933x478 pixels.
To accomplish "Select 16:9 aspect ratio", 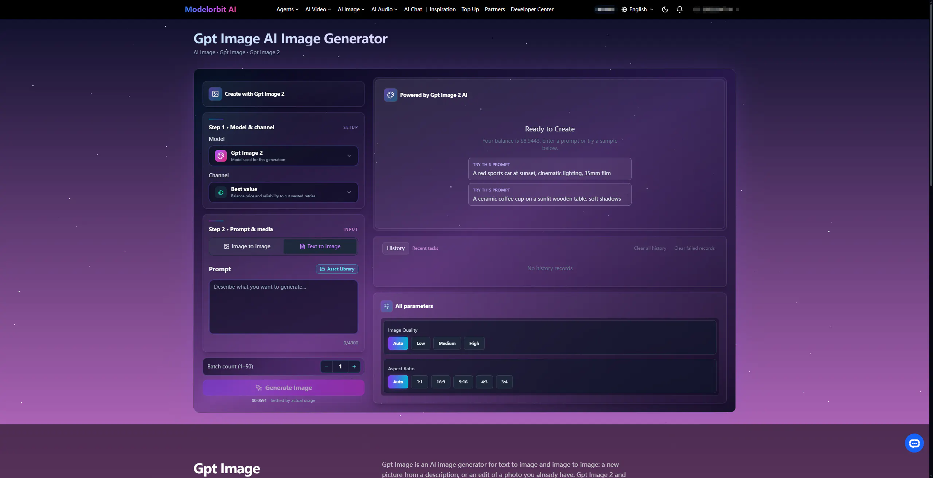I will (441, 382).
